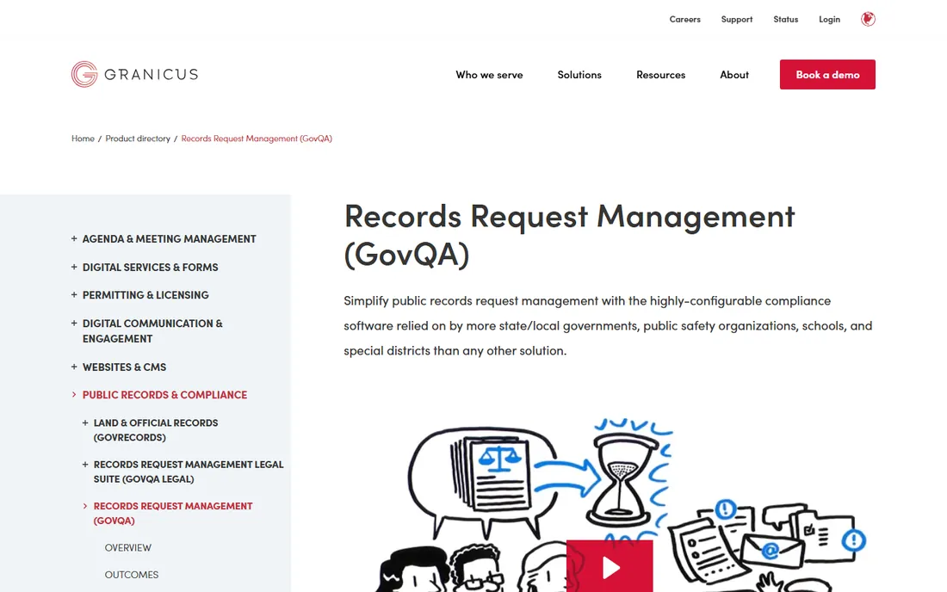Viewport: 947px width, 592px height.
Task: Click the Login link
Action: coord(829,19)
